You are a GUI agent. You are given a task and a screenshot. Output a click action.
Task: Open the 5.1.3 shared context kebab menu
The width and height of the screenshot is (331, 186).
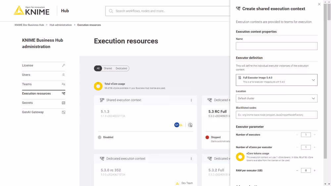click(x=191, y=100)
